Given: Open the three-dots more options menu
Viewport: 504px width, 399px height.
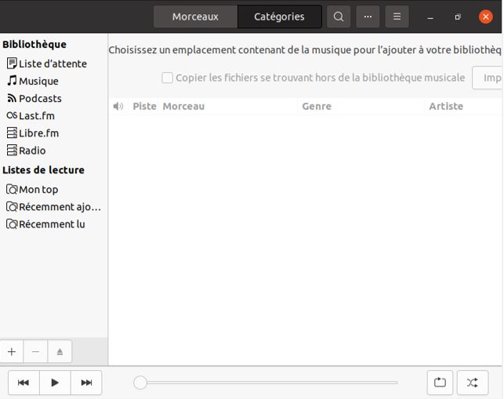Looking at the screenshot, I should pyautogui.click(x=368, y=16).
